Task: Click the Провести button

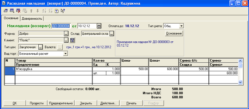Action: [x=37, y=103]
